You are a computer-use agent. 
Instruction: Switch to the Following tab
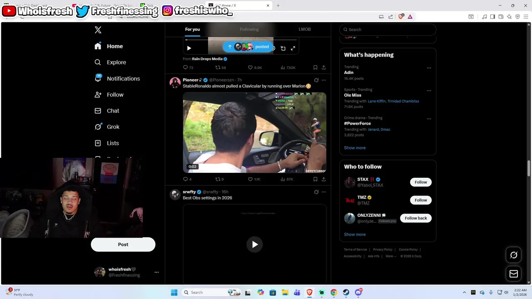pos(249,29)
